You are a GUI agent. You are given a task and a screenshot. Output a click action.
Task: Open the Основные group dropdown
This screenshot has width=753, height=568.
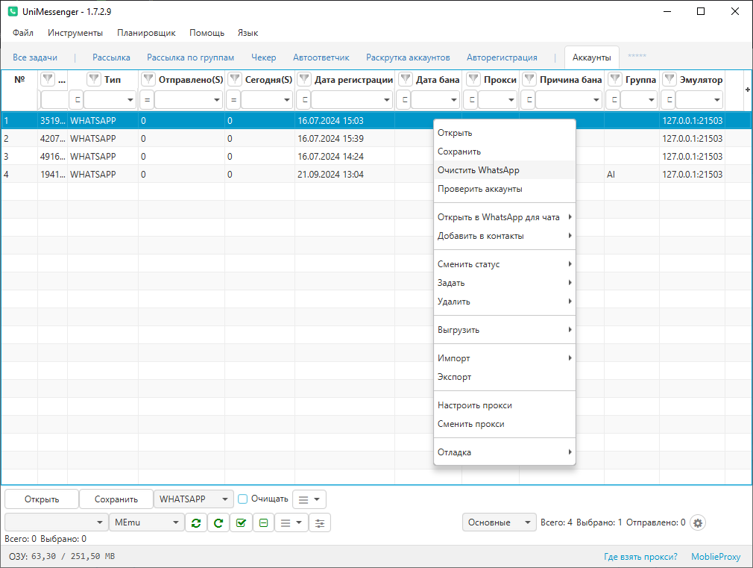click(x=499, y=522)
